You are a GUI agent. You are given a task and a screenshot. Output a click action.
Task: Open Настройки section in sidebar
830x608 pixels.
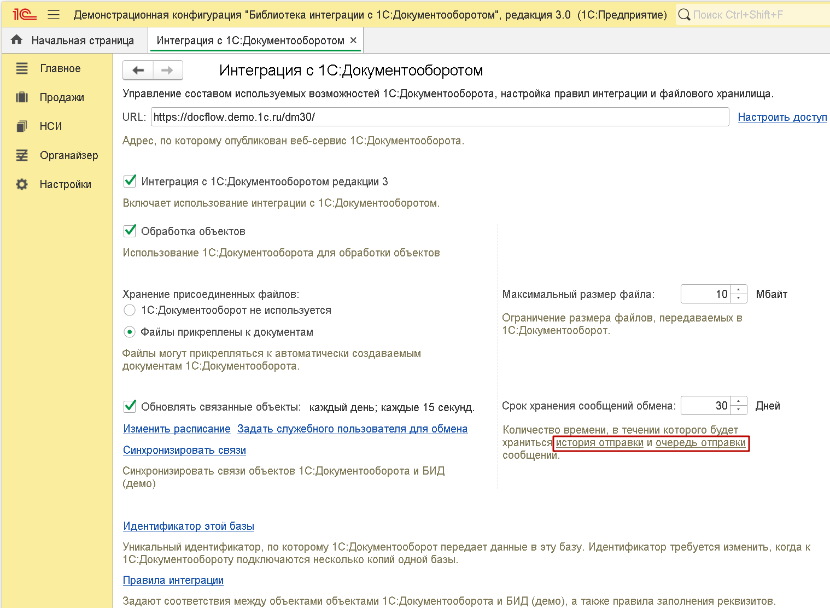[x=66, y=184]
